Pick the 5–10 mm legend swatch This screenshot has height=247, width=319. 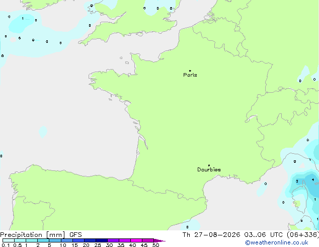coord(55,240)
